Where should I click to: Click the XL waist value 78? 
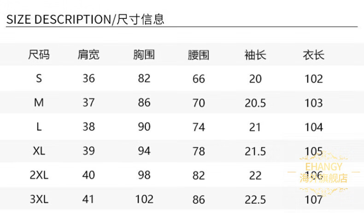click(199, 151)
